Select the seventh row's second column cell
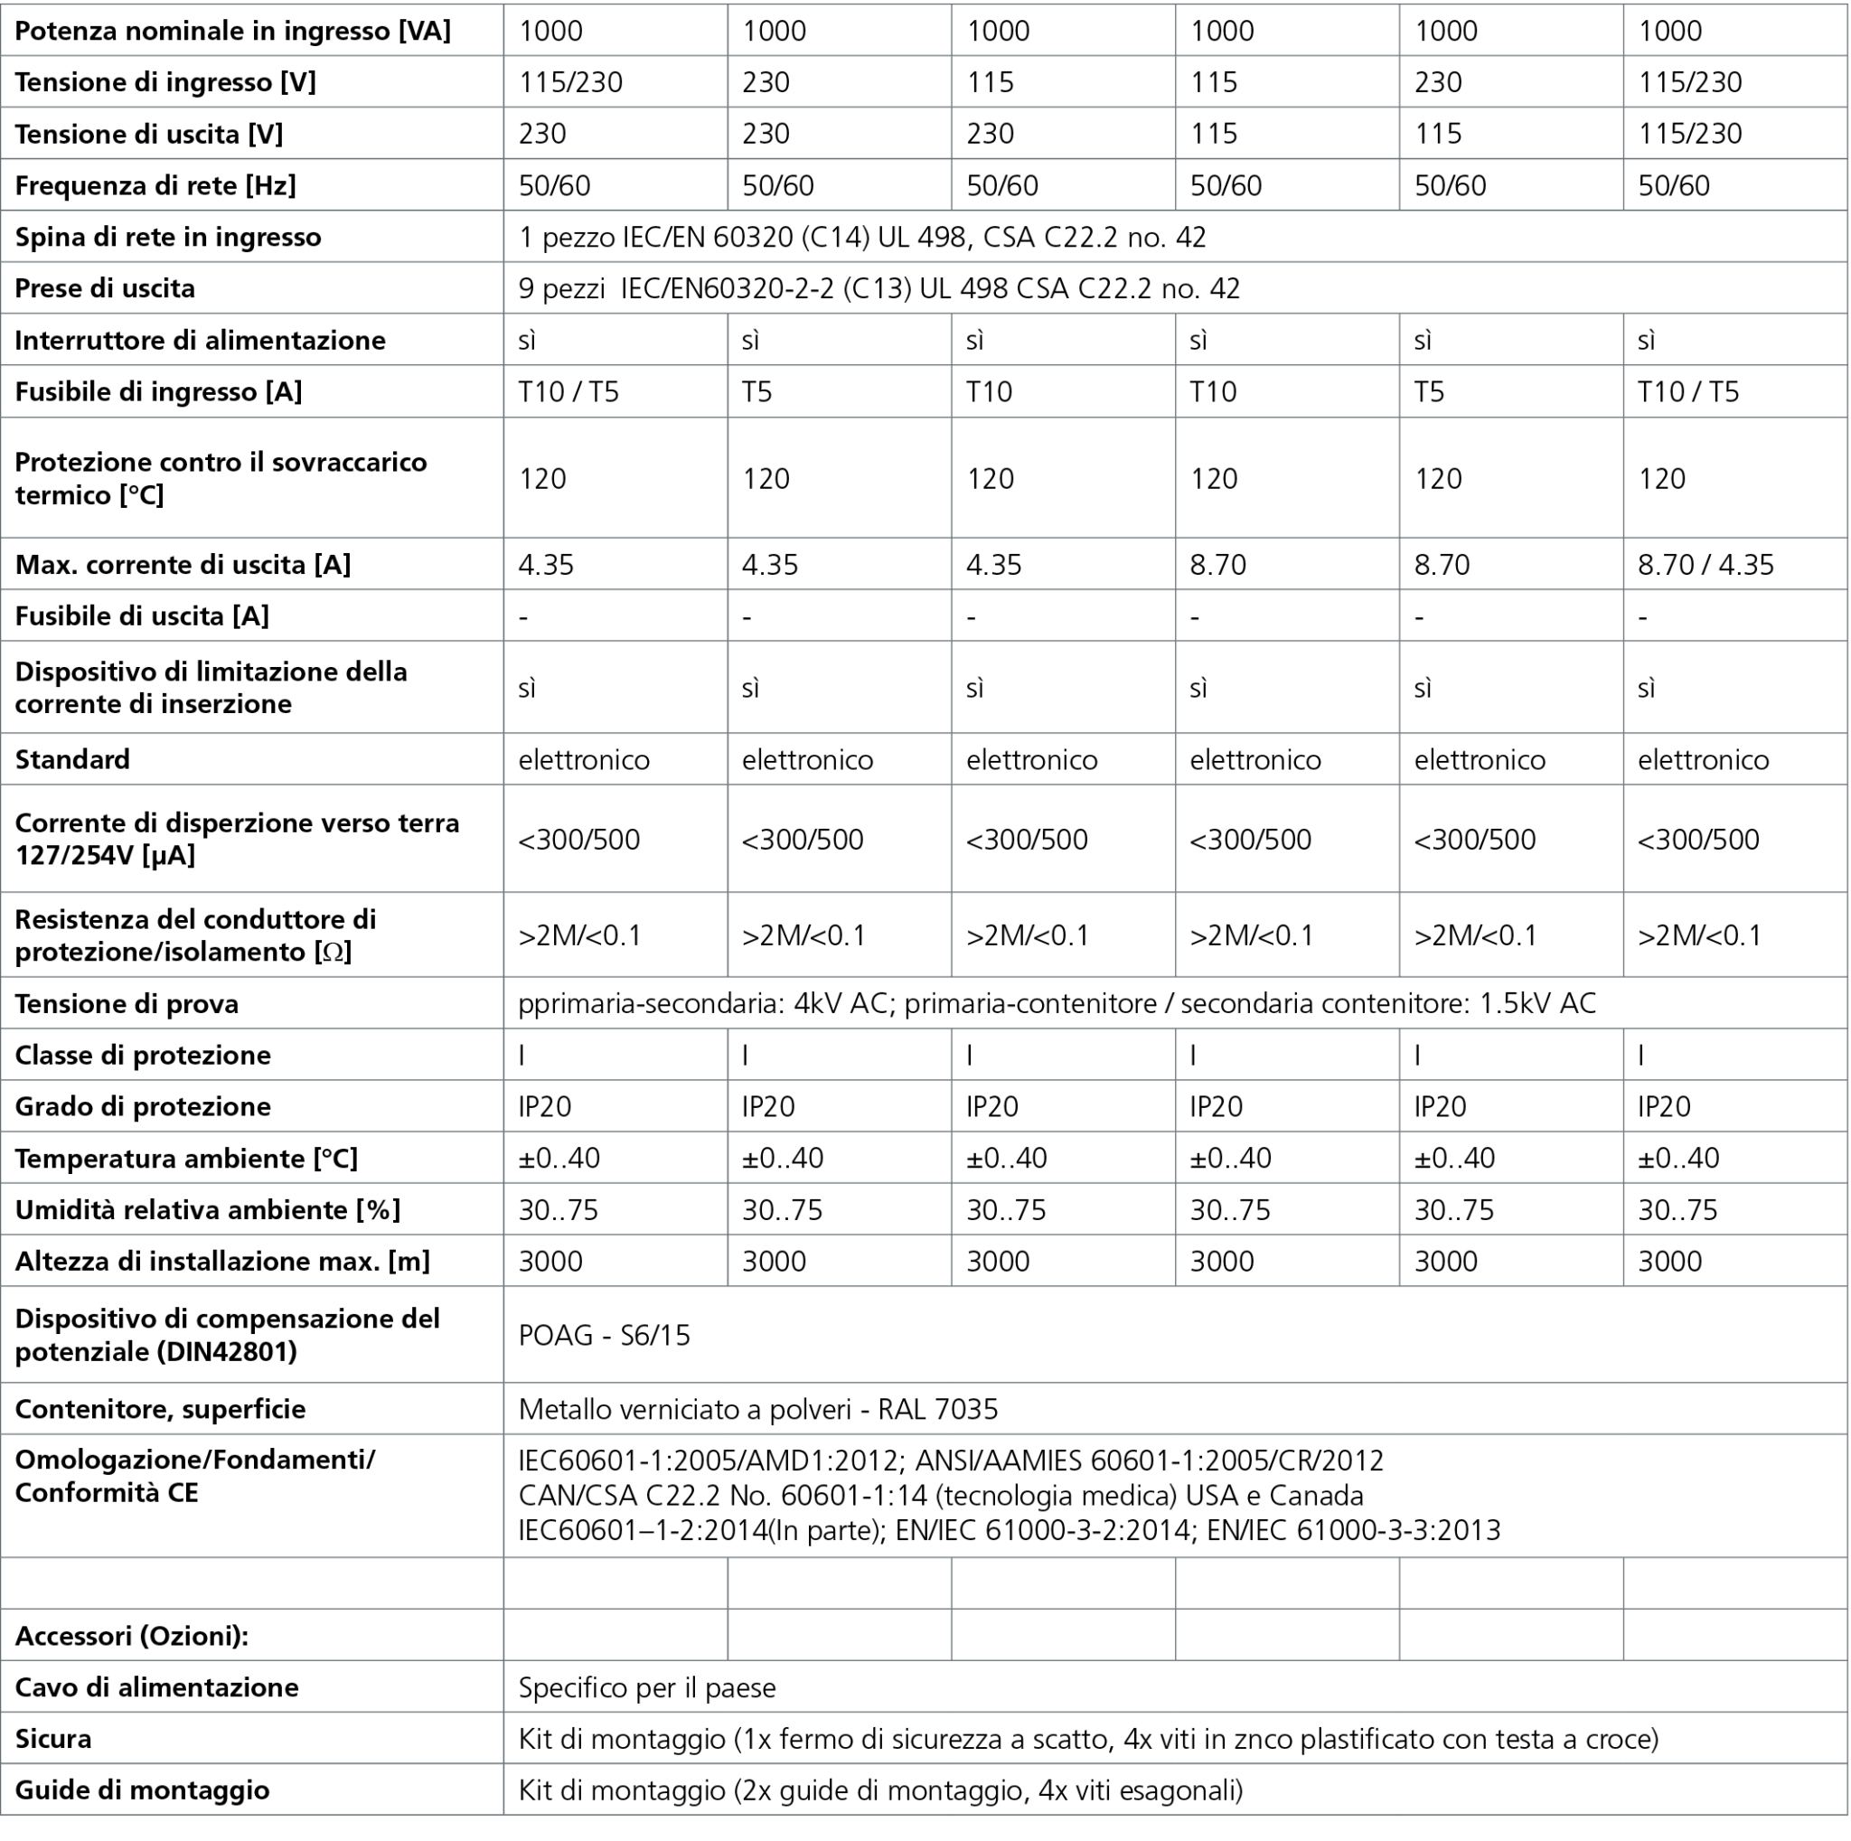 pos(615,339)
